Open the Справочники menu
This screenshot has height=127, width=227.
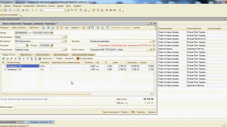[x=29, y=6]
